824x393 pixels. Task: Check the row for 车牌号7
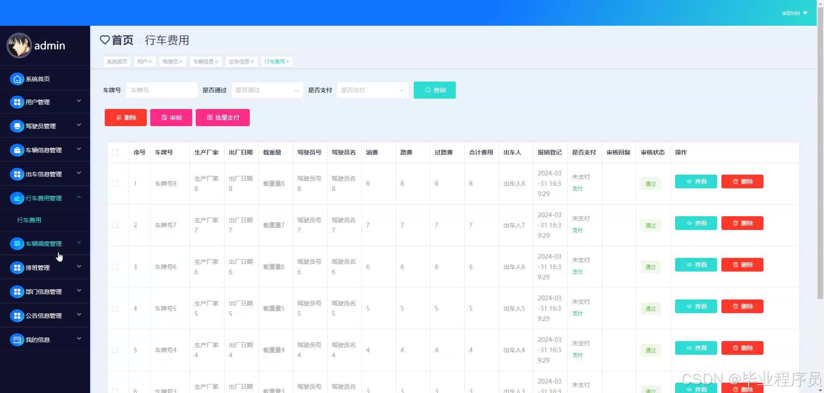coord(115,225)
